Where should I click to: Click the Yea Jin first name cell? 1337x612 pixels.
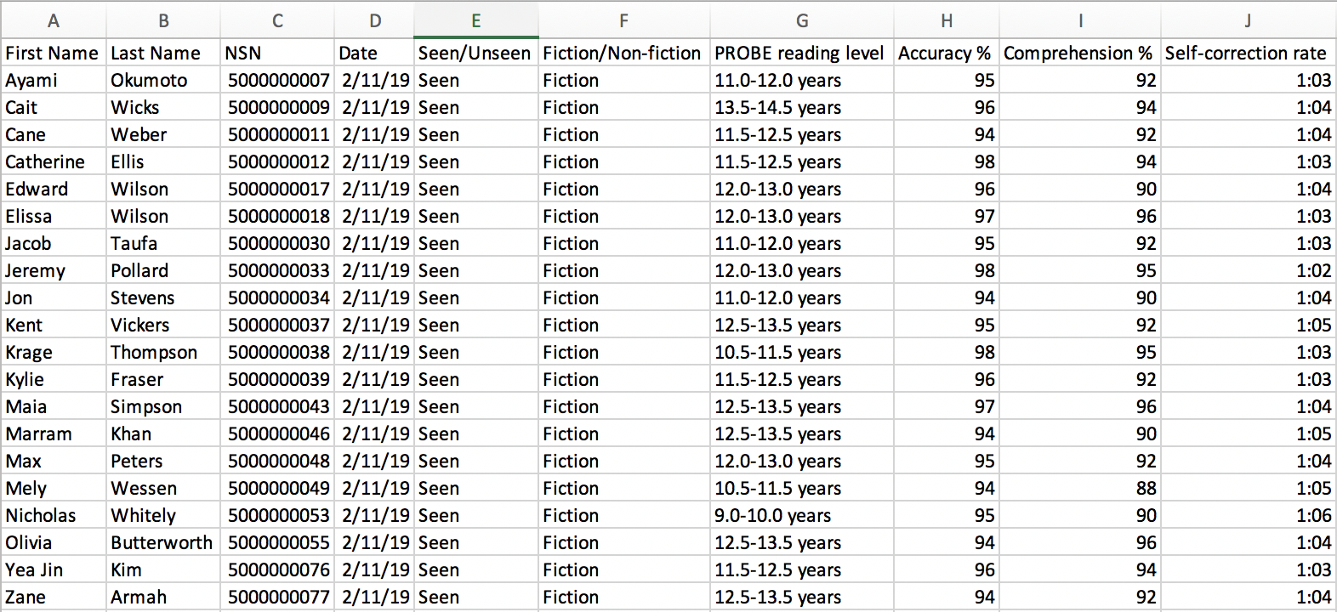(53, 569)
